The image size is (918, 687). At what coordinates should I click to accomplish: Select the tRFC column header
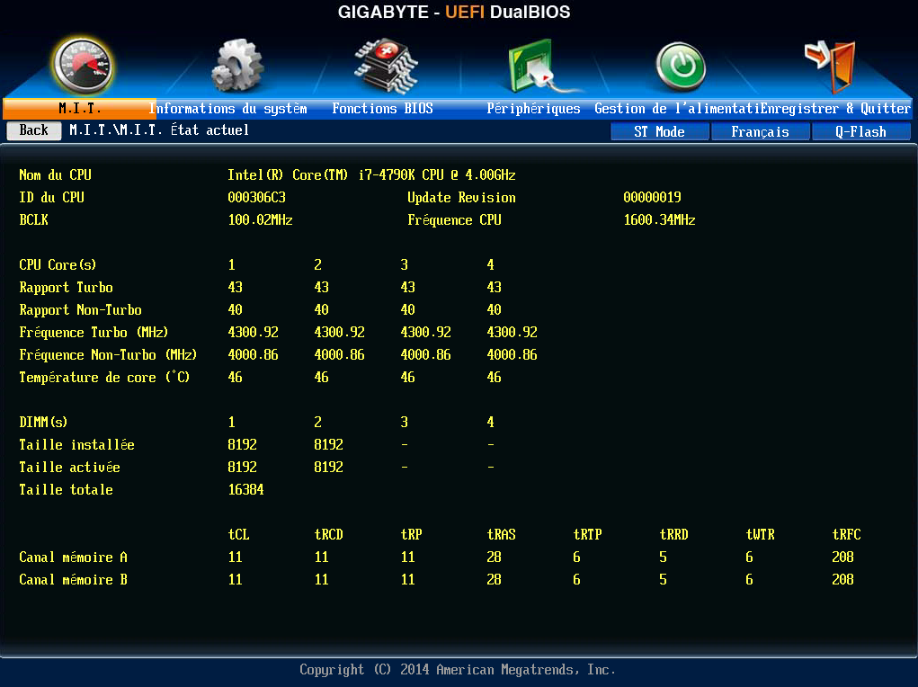847,535
